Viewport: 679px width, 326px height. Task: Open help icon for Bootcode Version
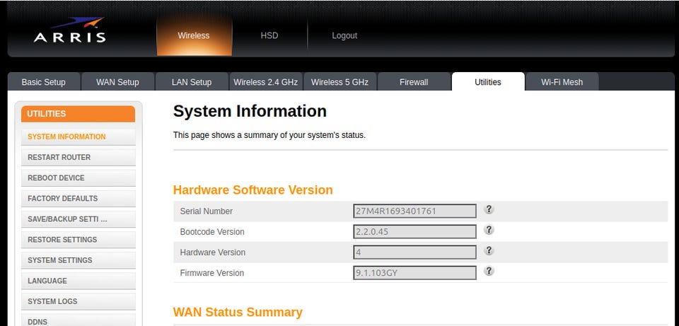tap(489, 230)
